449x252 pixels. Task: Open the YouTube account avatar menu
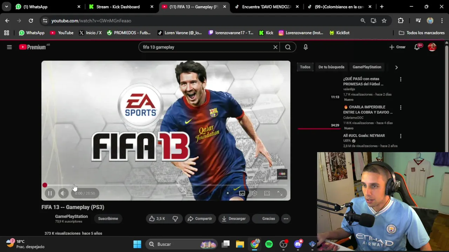coord(432,47)
